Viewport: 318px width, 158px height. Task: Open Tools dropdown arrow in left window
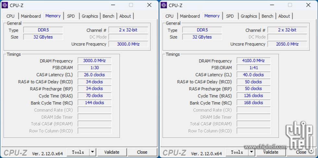coord(92,152)
